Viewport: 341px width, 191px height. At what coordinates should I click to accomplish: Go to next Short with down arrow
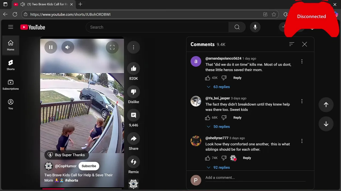click(x=326, y=124)
